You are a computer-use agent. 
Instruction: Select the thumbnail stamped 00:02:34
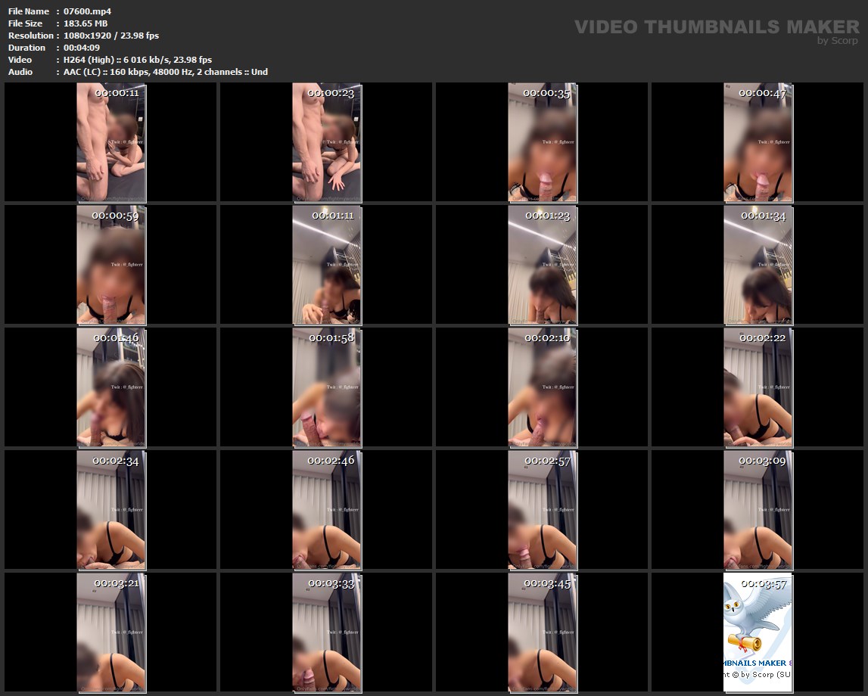(x=111, y=510)
